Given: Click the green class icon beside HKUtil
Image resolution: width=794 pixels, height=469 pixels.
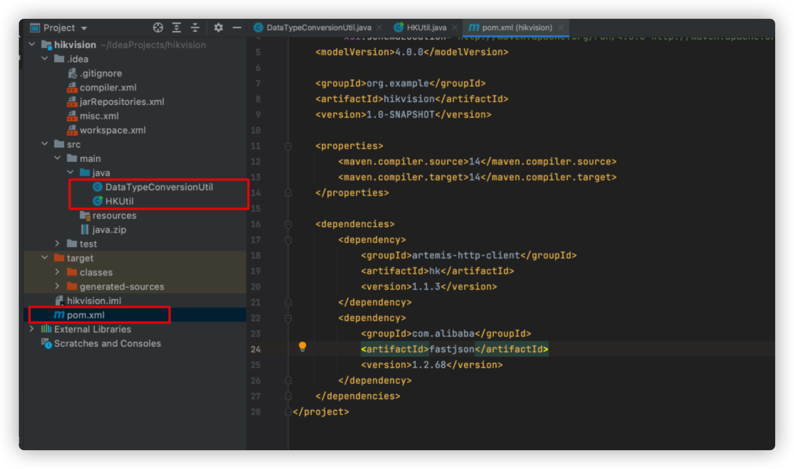Looking at the screenshot, I should [97, 201].
